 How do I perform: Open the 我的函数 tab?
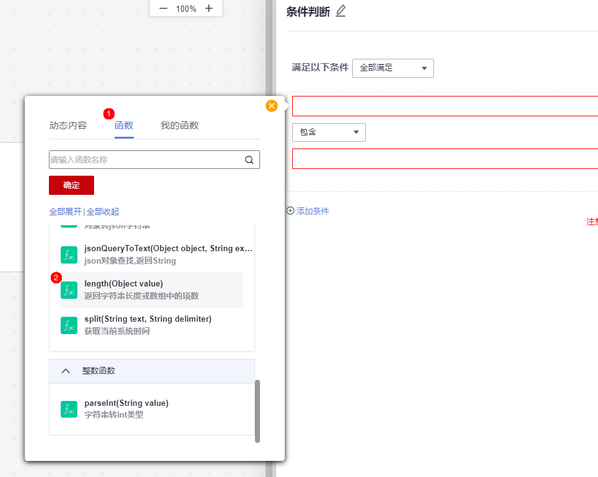click(180, 126)
